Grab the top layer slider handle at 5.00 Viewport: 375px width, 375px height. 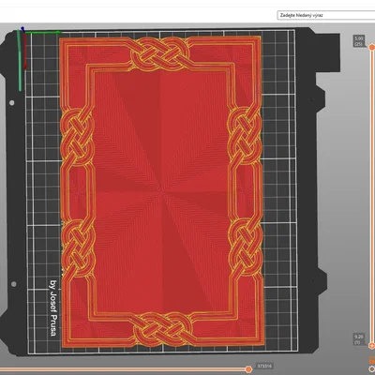[371, 47]
